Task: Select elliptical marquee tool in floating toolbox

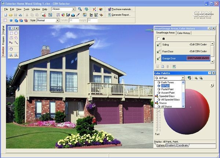Action: (16, 33)
